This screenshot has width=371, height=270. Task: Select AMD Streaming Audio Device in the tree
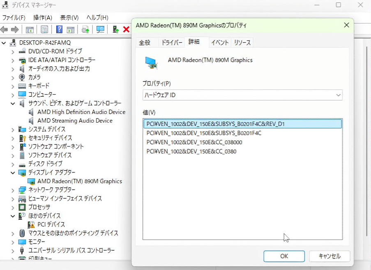point(75,121)
